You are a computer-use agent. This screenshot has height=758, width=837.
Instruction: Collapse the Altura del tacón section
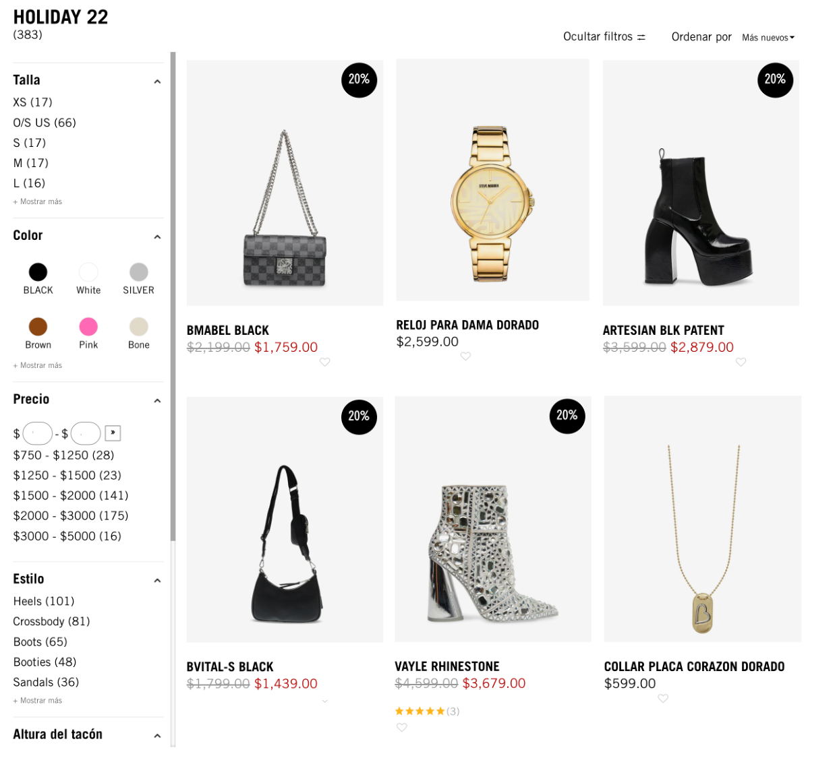[157, 735]
